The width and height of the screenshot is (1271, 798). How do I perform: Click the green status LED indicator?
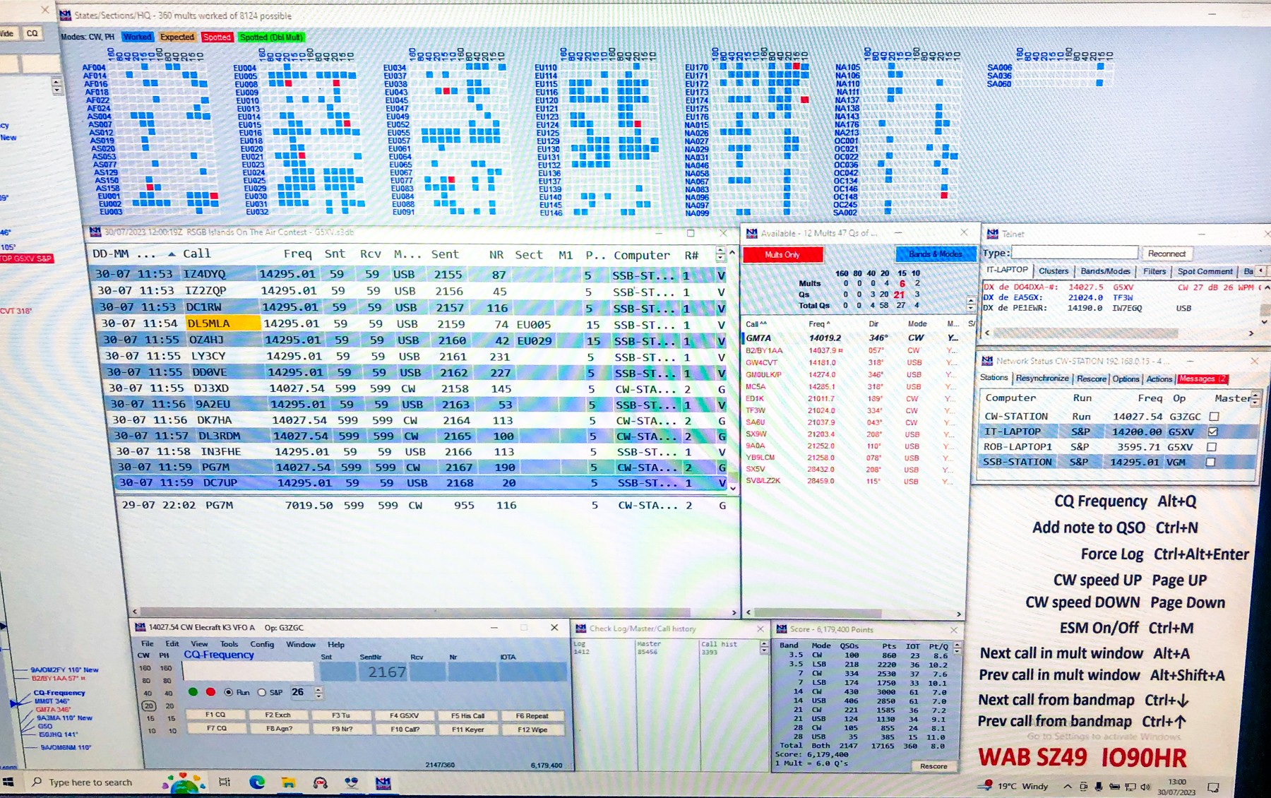click(193, 691)
